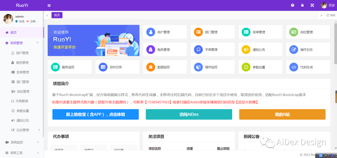Click the 项目名称 column header
The height and width of the screenshot is (158, 337).
(155, 149)
